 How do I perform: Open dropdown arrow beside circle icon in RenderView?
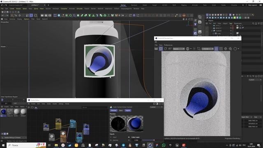238,49
